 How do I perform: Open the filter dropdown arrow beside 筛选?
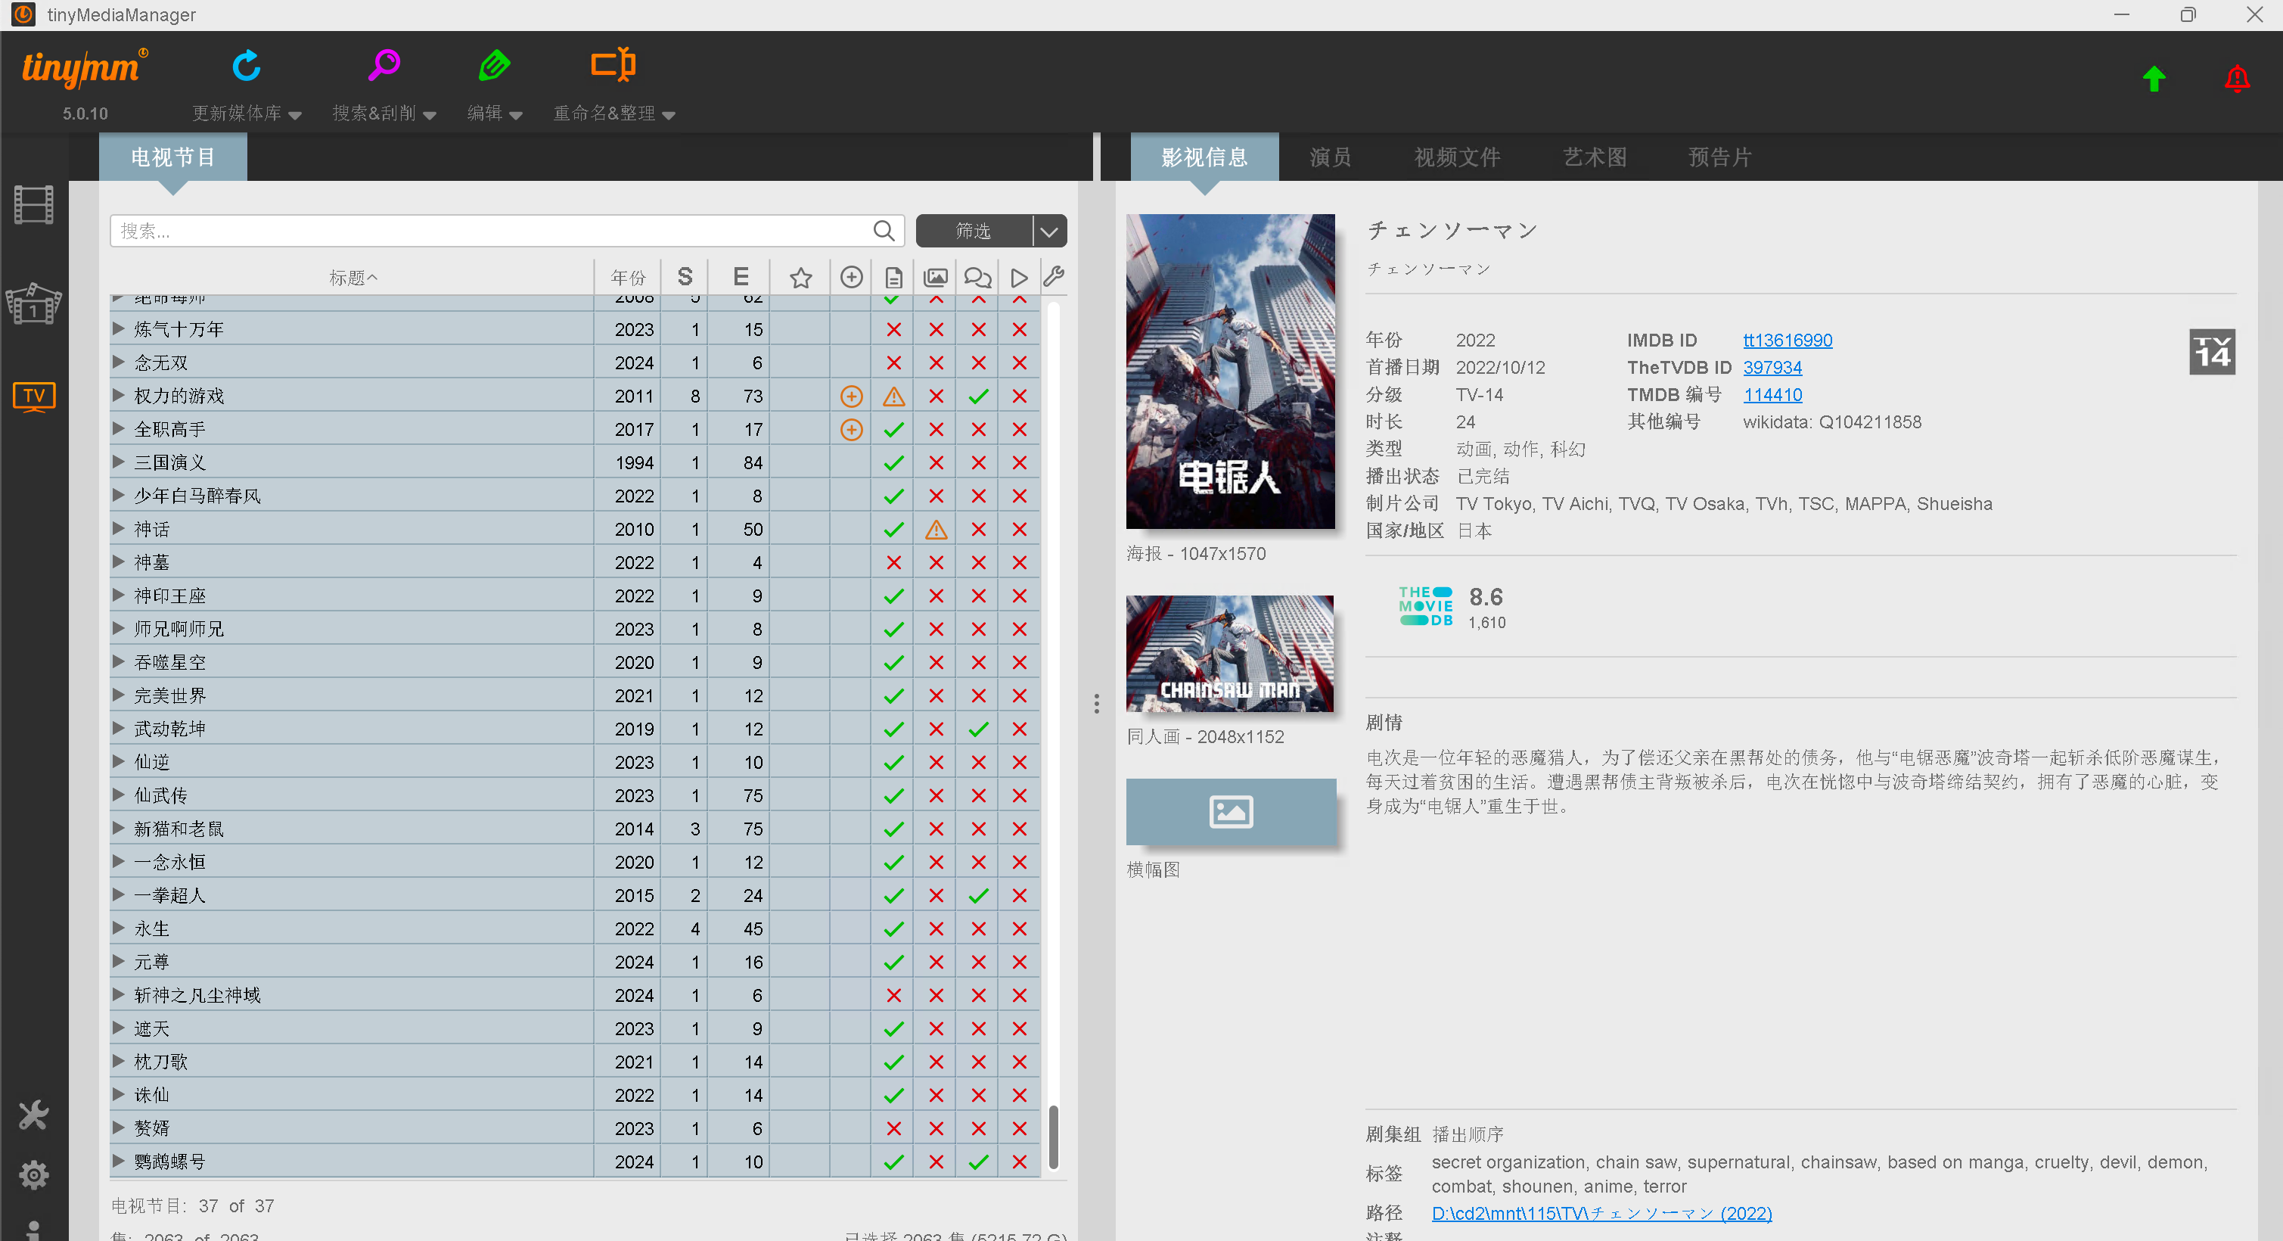[x=1049, y=231]
